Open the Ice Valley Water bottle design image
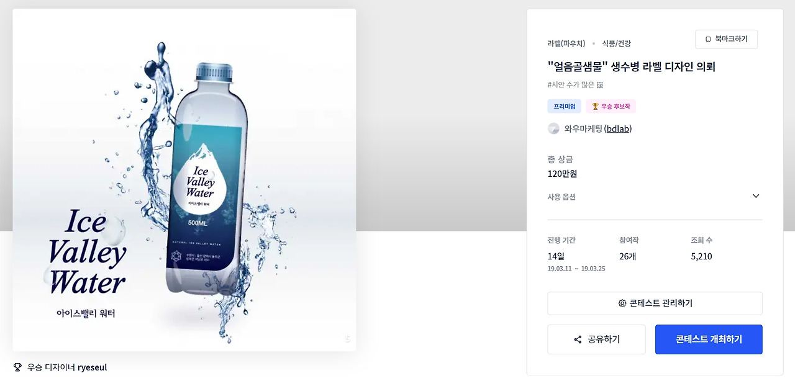Screen dimensions: 795x381 [184, 180]
